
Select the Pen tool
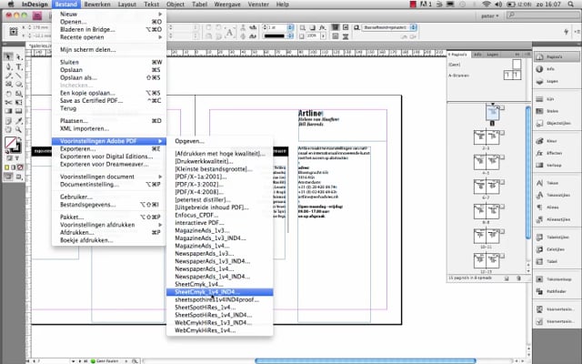(8, 66)
